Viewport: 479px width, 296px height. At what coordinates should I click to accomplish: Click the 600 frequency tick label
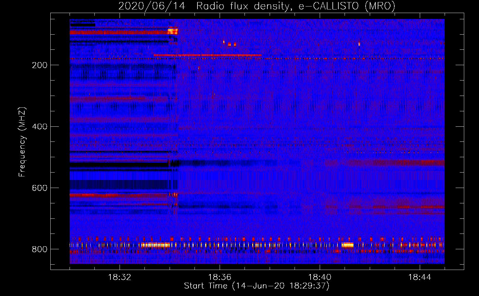40,188
